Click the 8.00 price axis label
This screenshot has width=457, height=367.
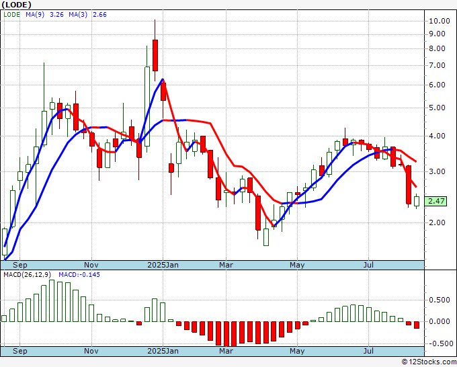[x=437, y=48]
